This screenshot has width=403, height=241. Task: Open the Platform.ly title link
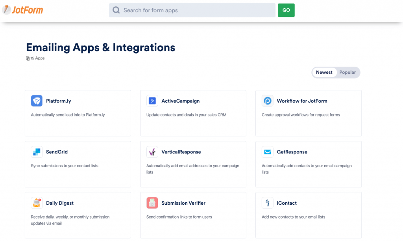point(59,101)
